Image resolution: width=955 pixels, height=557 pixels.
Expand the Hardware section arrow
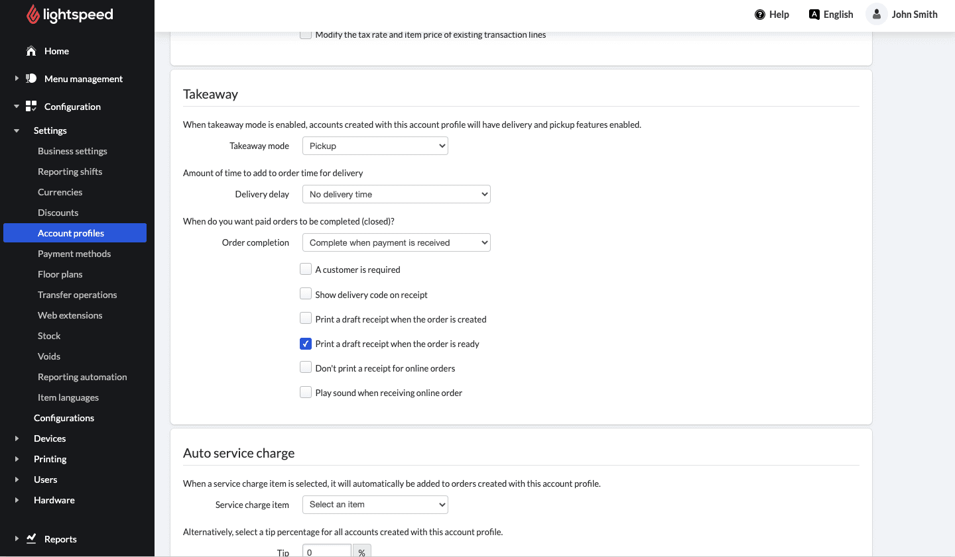pos(17,500)
